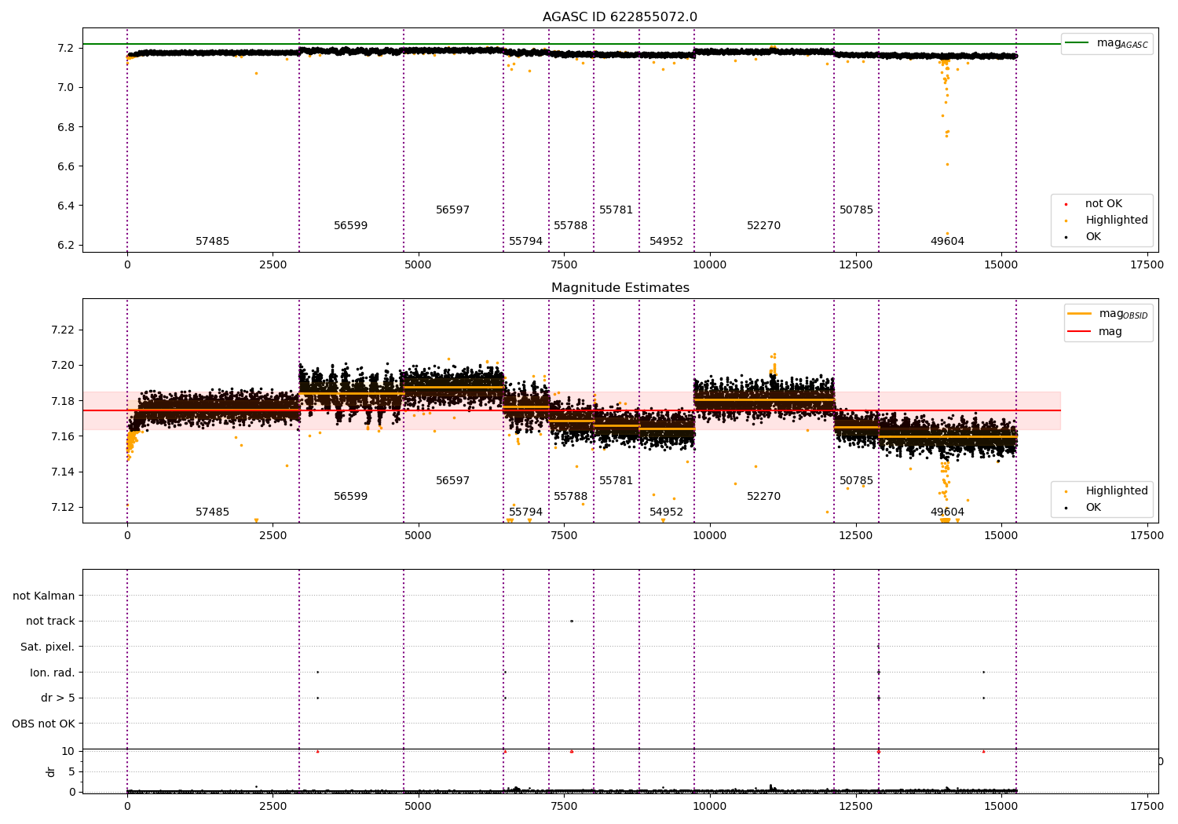
Task: Click 56599 label in Magnitude Estimates plot
Action: click(350, 496)
